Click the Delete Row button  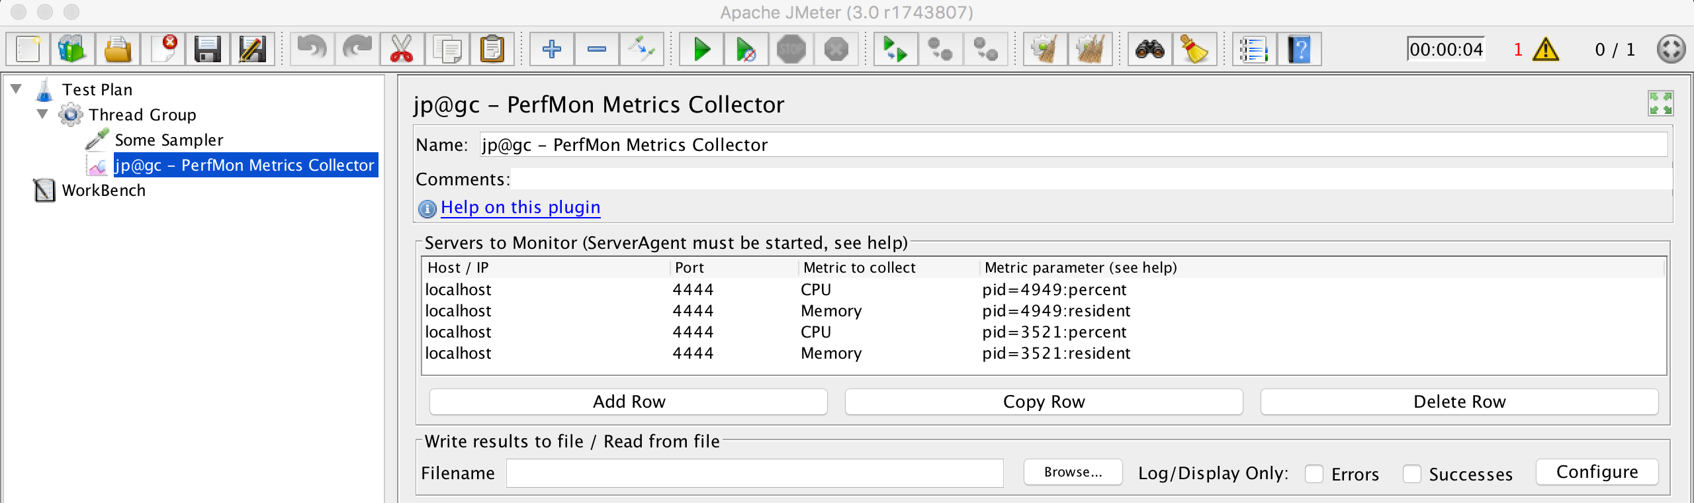coord(1460,402)
